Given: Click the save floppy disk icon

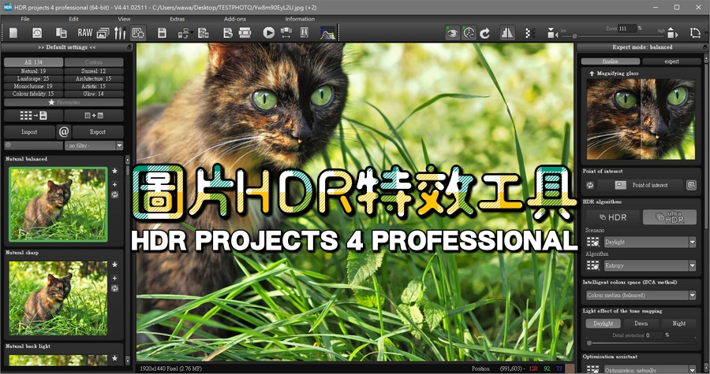Looking at the screenshot, I should (x=162, y=33).
